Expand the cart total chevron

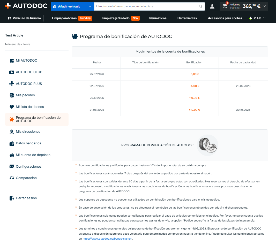tap(265, 6)
